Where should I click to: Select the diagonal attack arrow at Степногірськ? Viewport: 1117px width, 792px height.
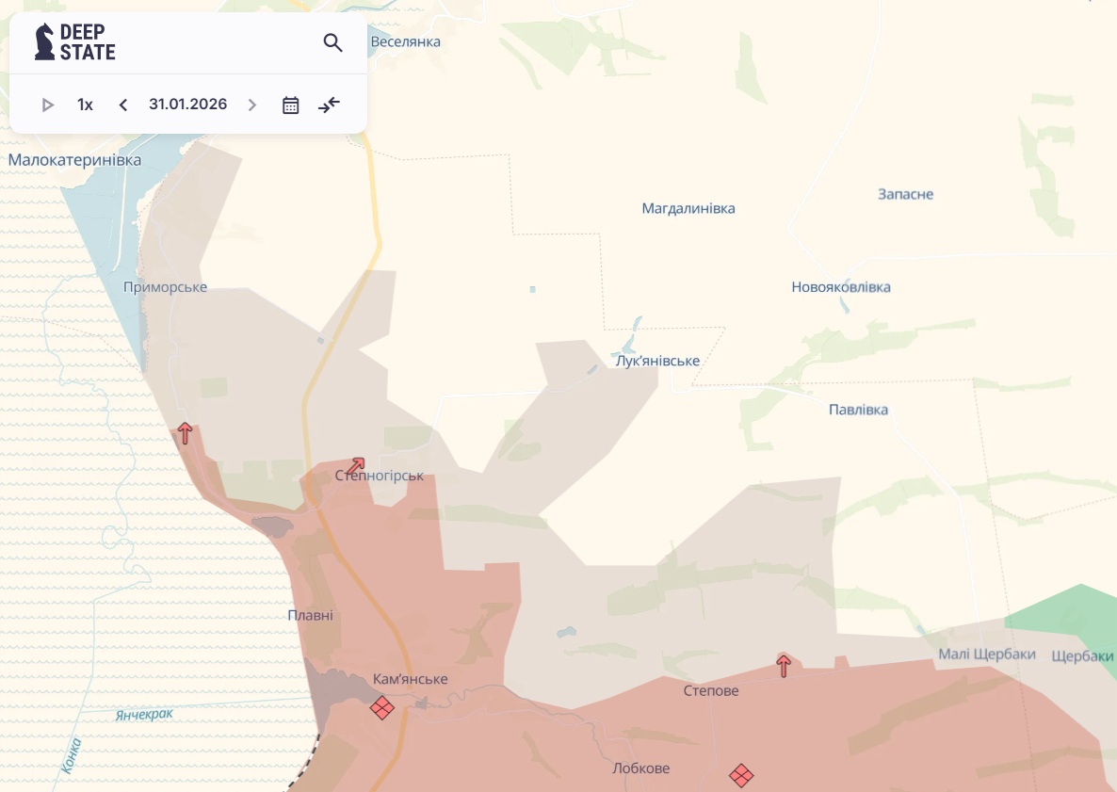click(x=355, y=465)
